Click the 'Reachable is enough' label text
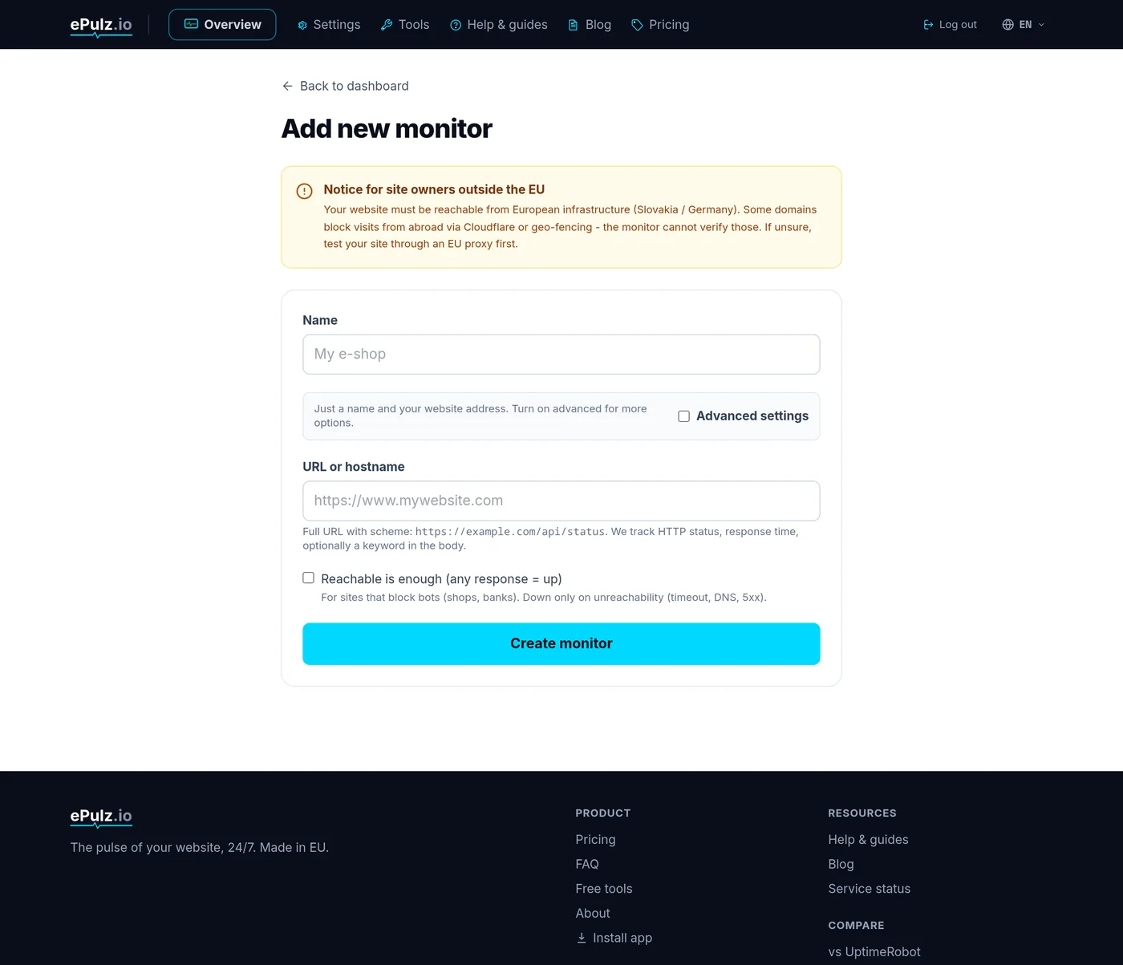The width and height of the screenshot is (1123, 965). pos(441,579)
